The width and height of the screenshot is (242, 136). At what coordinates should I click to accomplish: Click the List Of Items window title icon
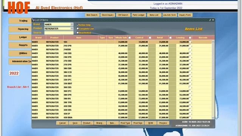click(x=33, y=20)
